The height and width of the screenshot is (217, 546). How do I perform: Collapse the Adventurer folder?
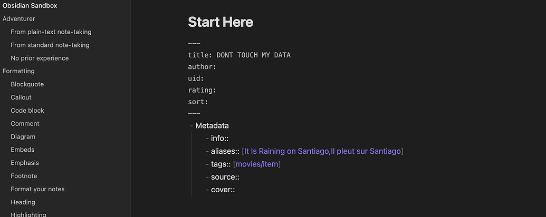coord(19,19)
